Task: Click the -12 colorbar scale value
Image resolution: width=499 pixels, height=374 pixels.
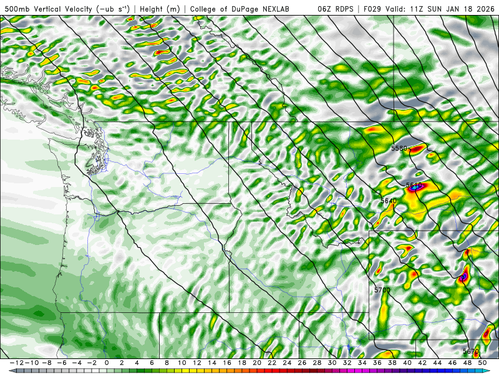Action: point(17,363)
